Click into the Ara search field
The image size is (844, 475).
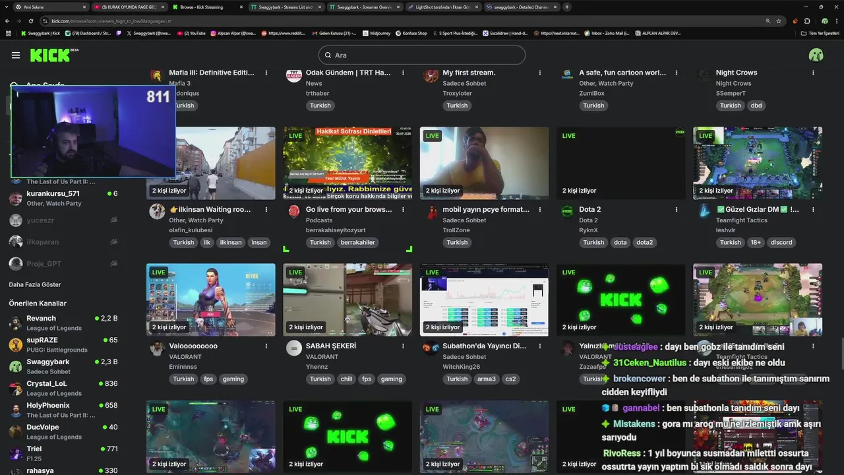(x=422, y=55)
